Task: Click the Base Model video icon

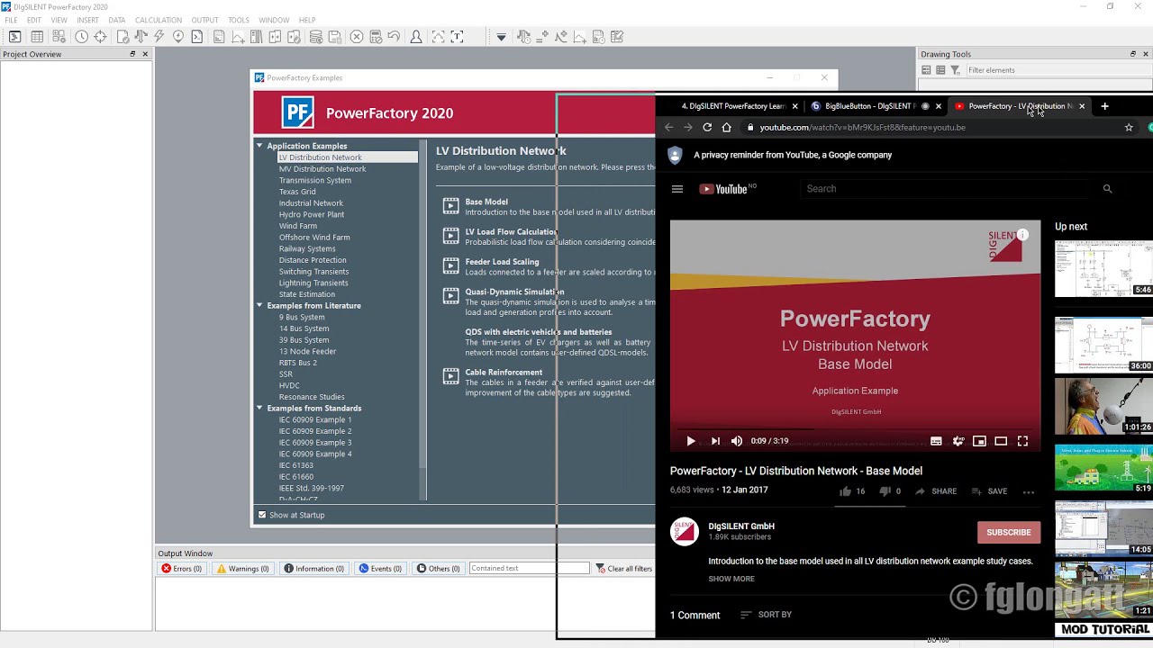Action: pyautogui.click(x=450, y=205)
